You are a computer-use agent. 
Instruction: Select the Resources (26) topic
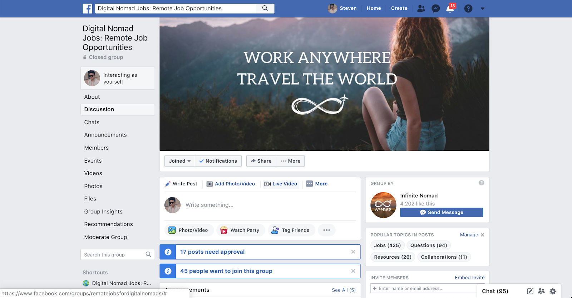point(393,257)
